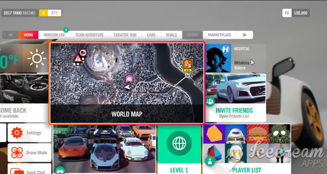Screen dimensions: 327x174
Task: Click the speed camera marker on map
Action: click(x=83, y=53)
